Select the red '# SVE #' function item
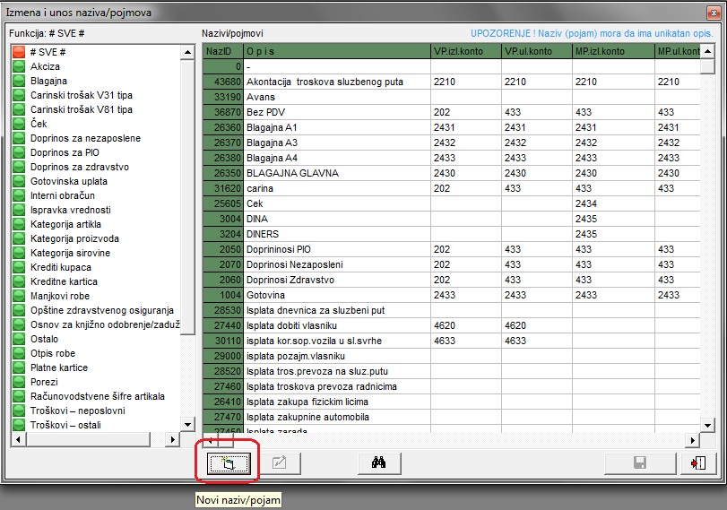Image resolution: width=727 pixels, height=510 pixels. [48, 52]
